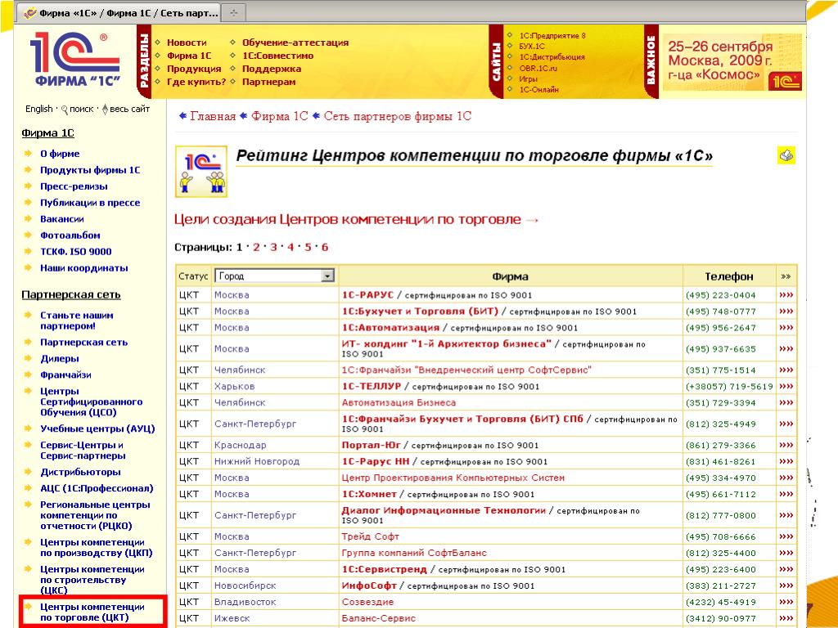
Task: Click the 25–26 сентября Москва banner
Action: (x=732, y=63)
